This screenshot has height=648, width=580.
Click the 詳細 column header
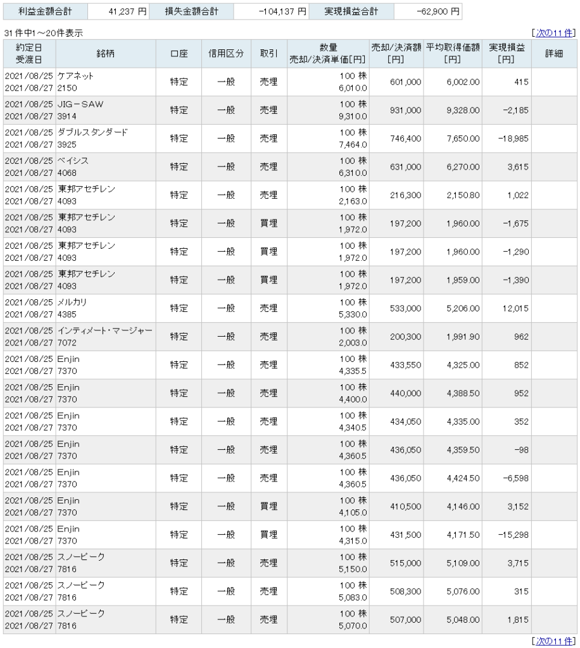click(x=554, y=54)
